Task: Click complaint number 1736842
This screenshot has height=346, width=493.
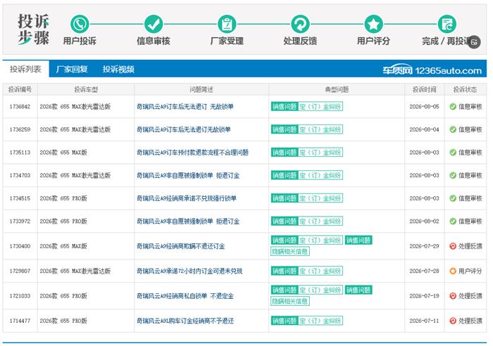Action: point(20,106)
